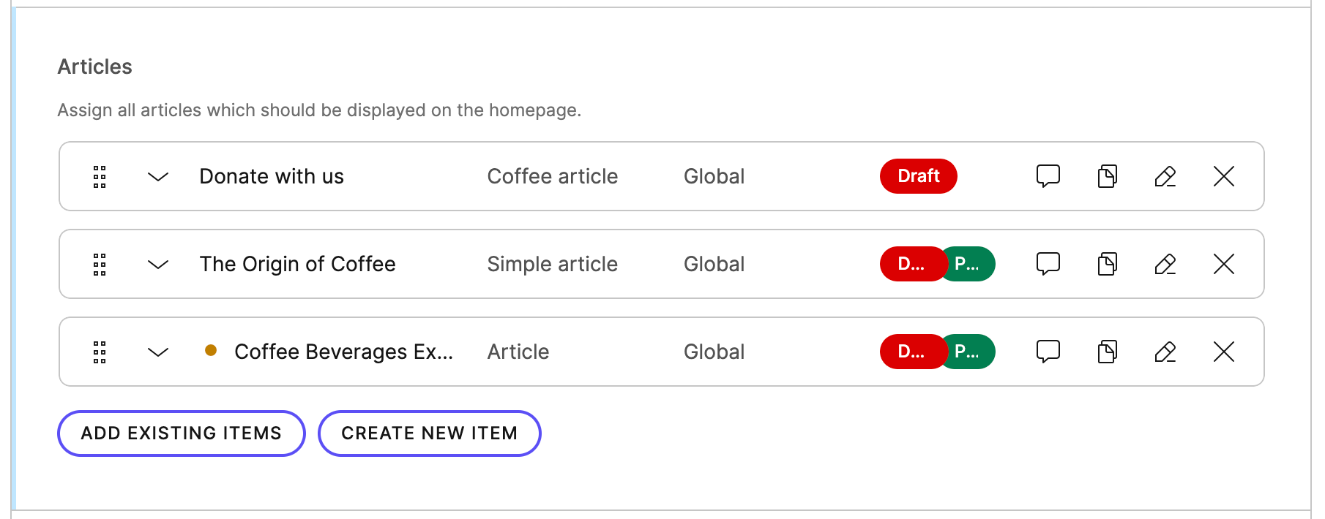Click ADD EXISTING ITEMS
Image resolution: width=1325 pixels, height=519 pixels.
(181, 433)
